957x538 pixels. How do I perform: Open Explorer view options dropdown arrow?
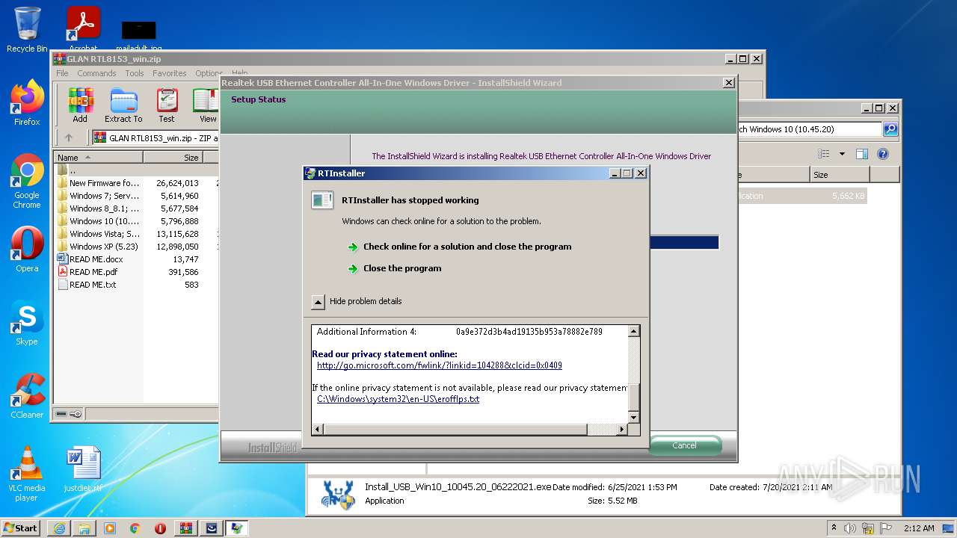[x=842, y=154]
